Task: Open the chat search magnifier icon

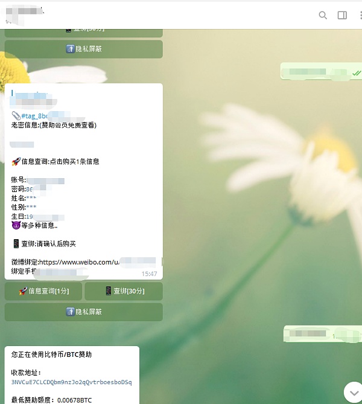Action: click(323, 15)
